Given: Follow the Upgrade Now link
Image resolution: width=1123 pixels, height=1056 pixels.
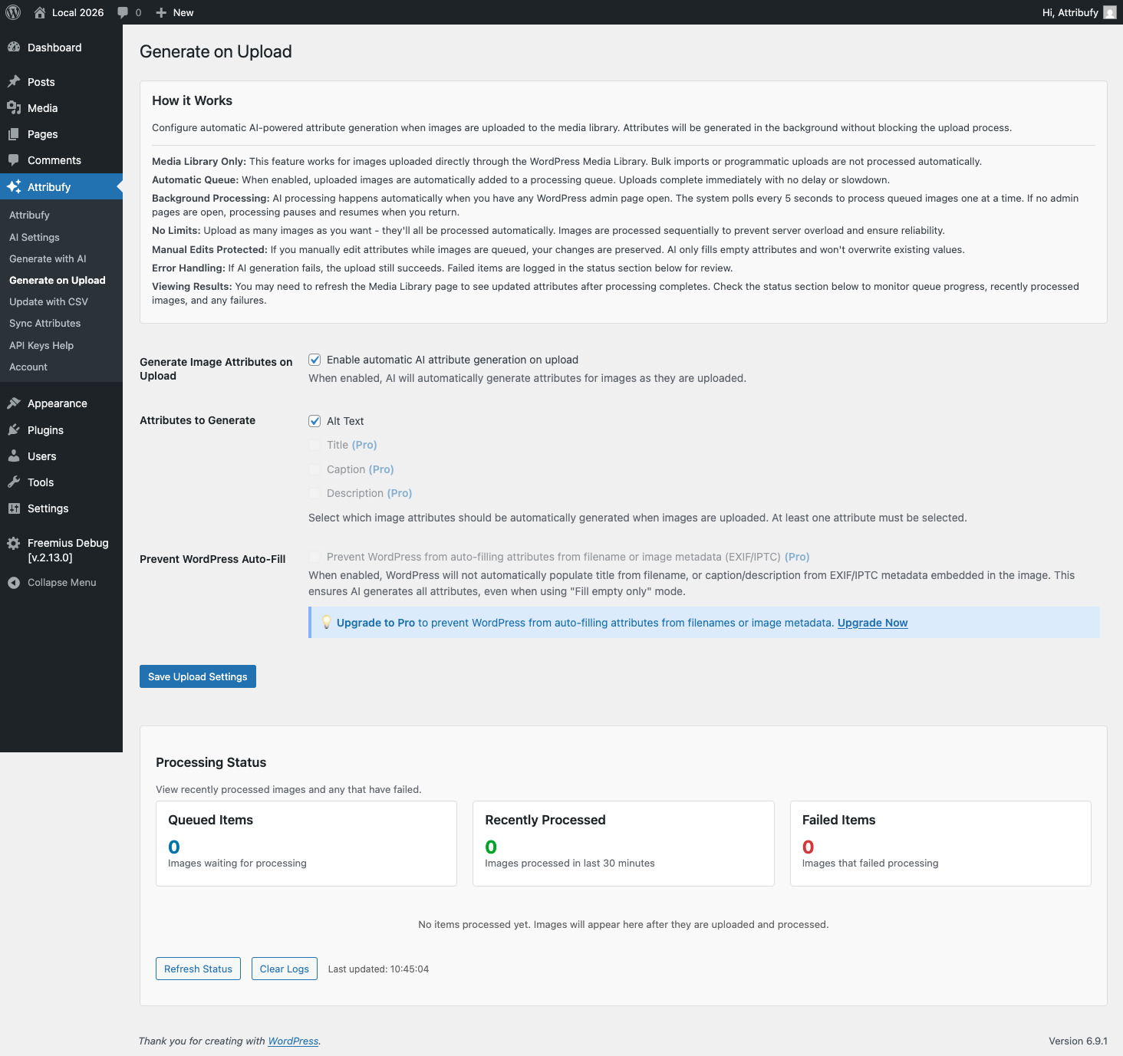Looking at the screenshot, I should [x=871, y=622].
